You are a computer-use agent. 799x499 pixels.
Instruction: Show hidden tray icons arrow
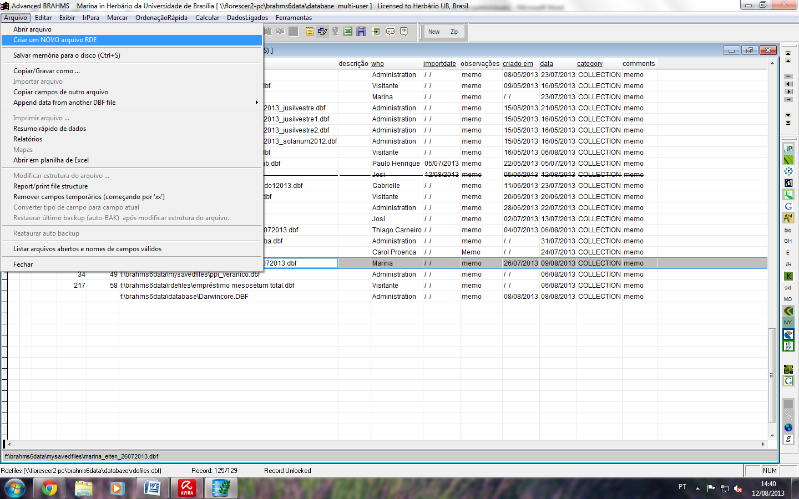[697, 488]
